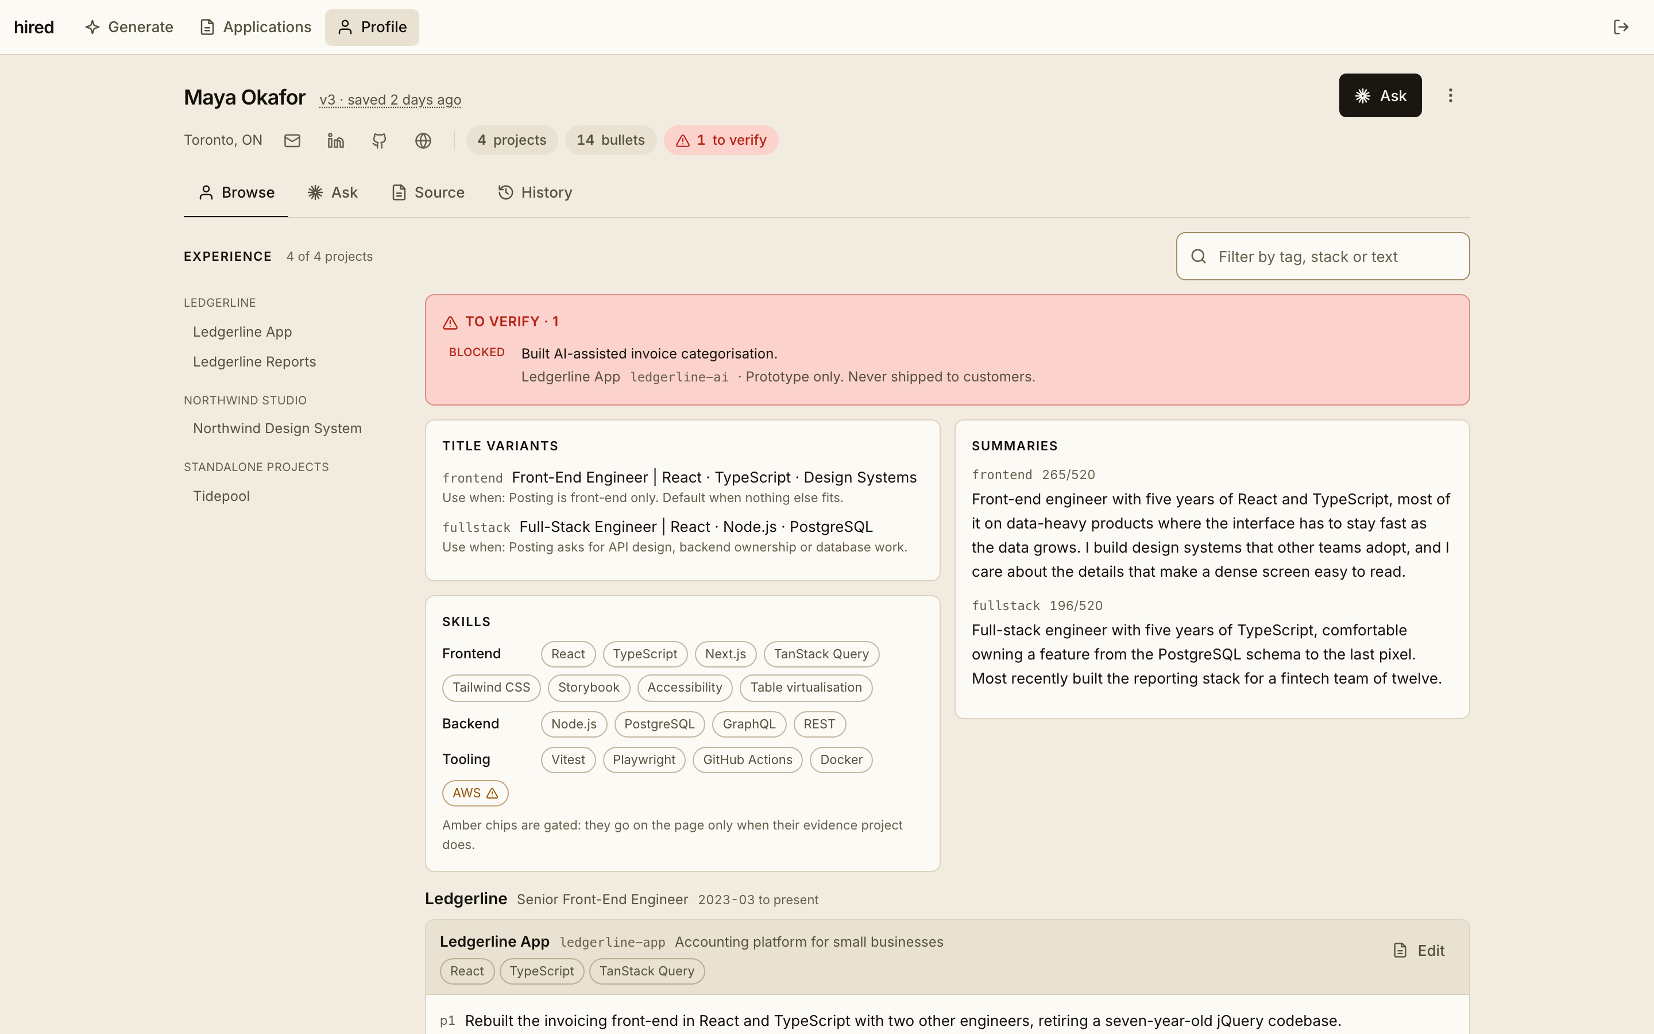Click the 1 to verify badge
The height and width of the screenshot is (1034, 1654).
(721, 140)
